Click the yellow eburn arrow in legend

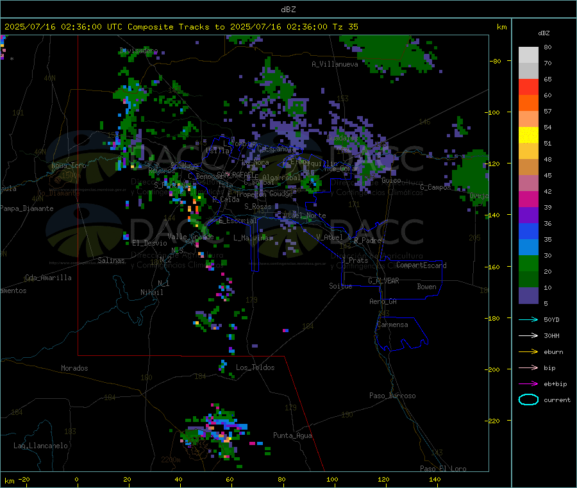click(x=528, y=352)
